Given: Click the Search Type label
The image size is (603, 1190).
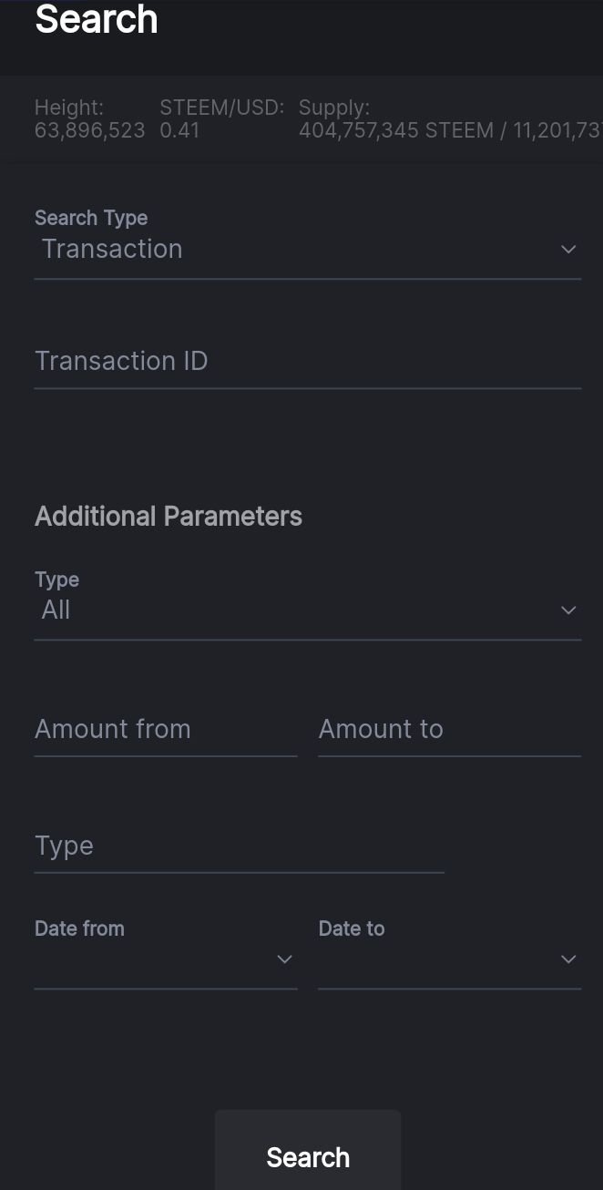Looking at the screenshot, I should tap(91, 218).
